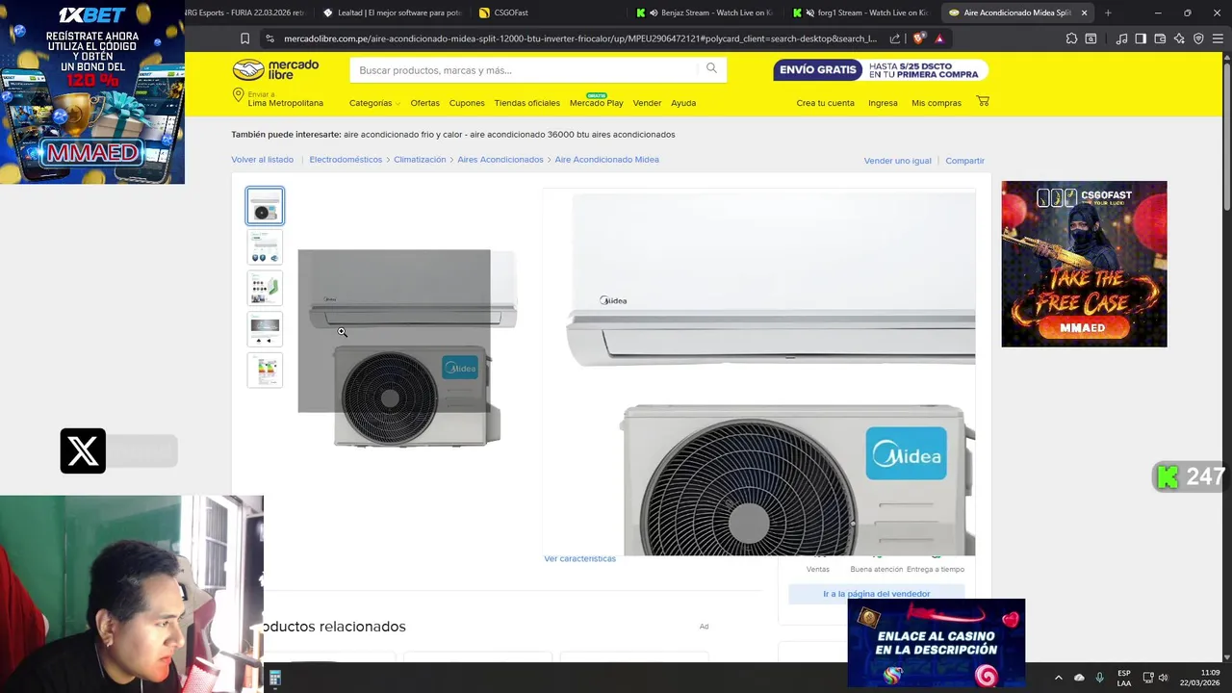Click the share icon in address bar
The image size is (1232, 693).
click(895, 38)
